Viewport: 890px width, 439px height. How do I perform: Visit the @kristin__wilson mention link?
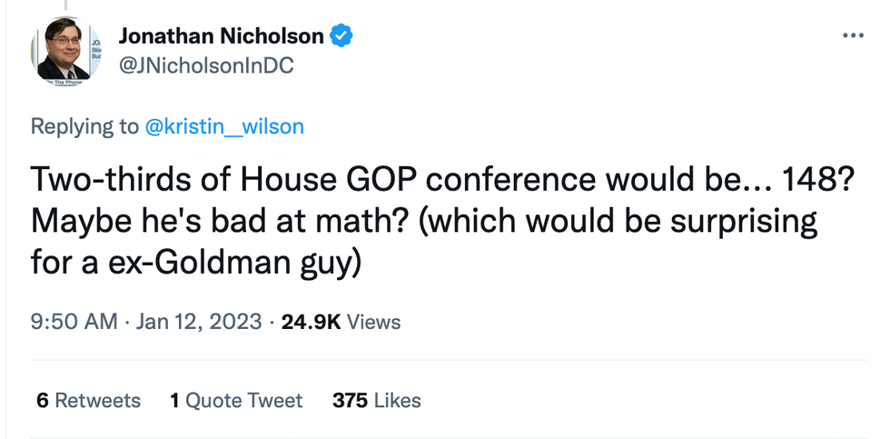click(224, 126)
